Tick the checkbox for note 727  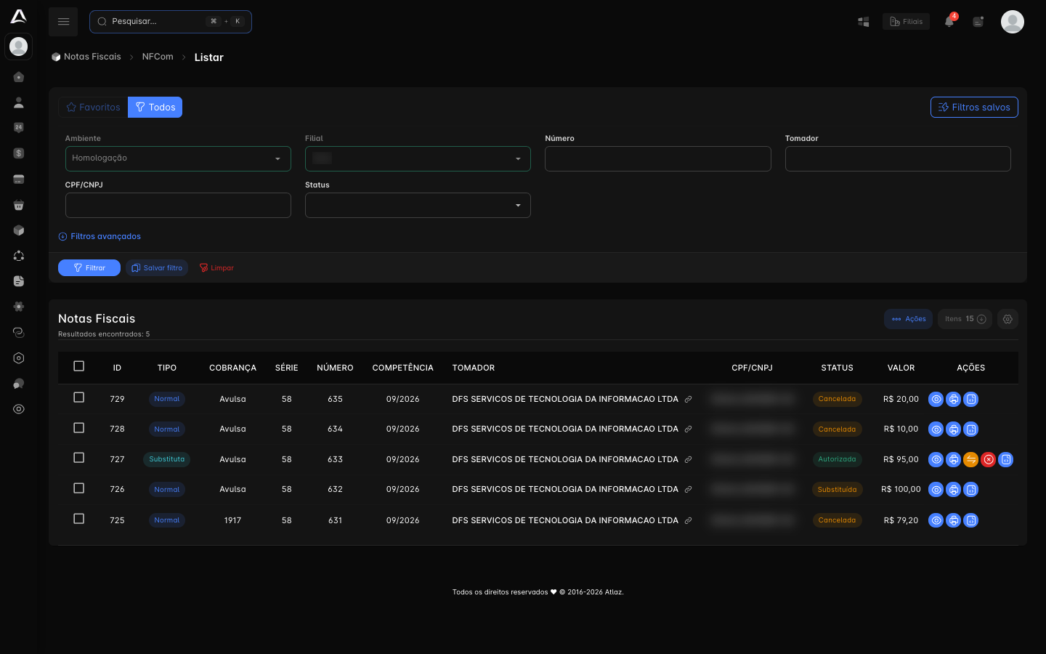click(x=79, y=458)
